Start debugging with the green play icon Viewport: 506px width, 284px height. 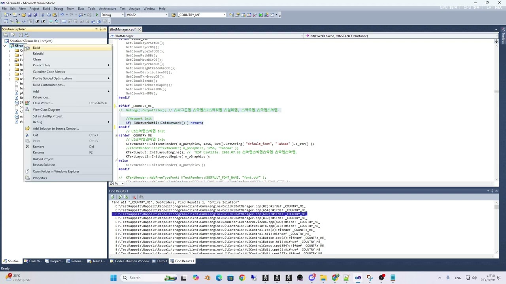pos(97,15)
